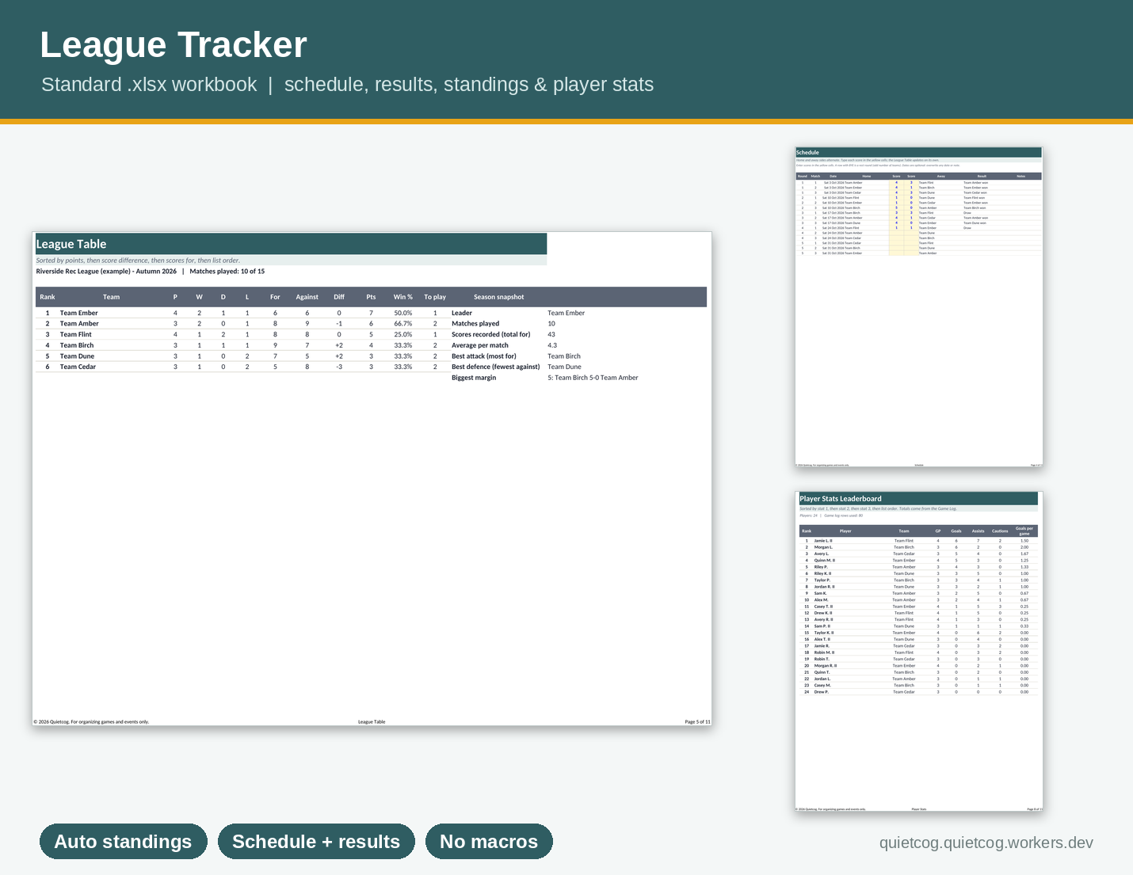Click the "Win %" column header

[403, 297]
